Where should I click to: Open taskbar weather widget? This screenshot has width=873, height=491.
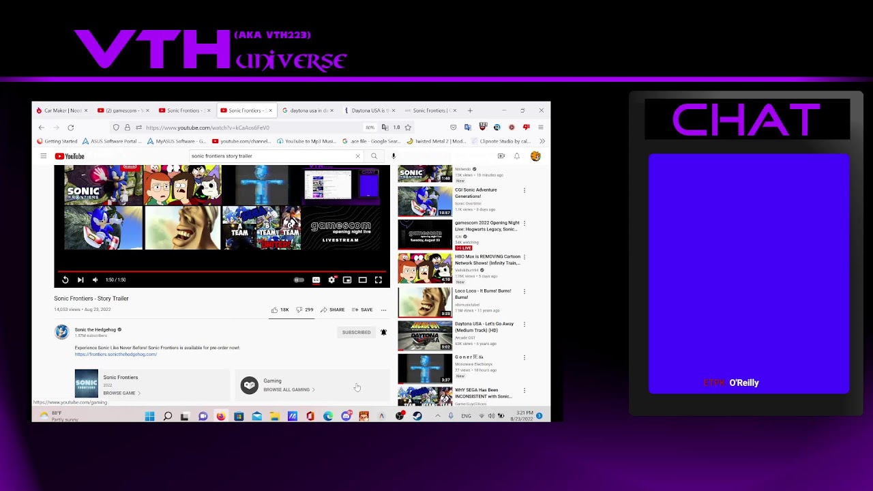(x=58, y=416)
